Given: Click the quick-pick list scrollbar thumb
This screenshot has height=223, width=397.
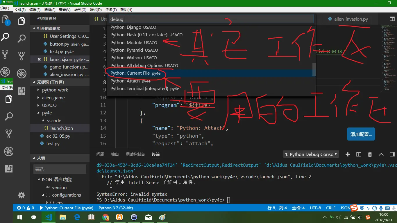Looking at the screenshot, I should (x=314, y=69).
